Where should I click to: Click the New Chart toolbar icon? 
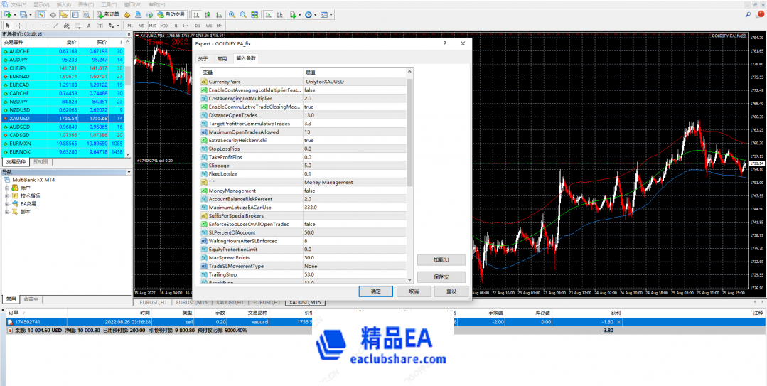(x=8, y=15)
